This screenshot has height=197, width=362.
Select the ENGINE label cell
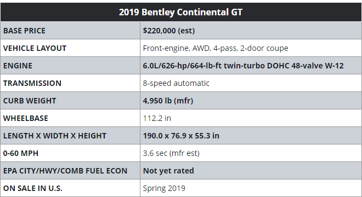coord(70,66)
